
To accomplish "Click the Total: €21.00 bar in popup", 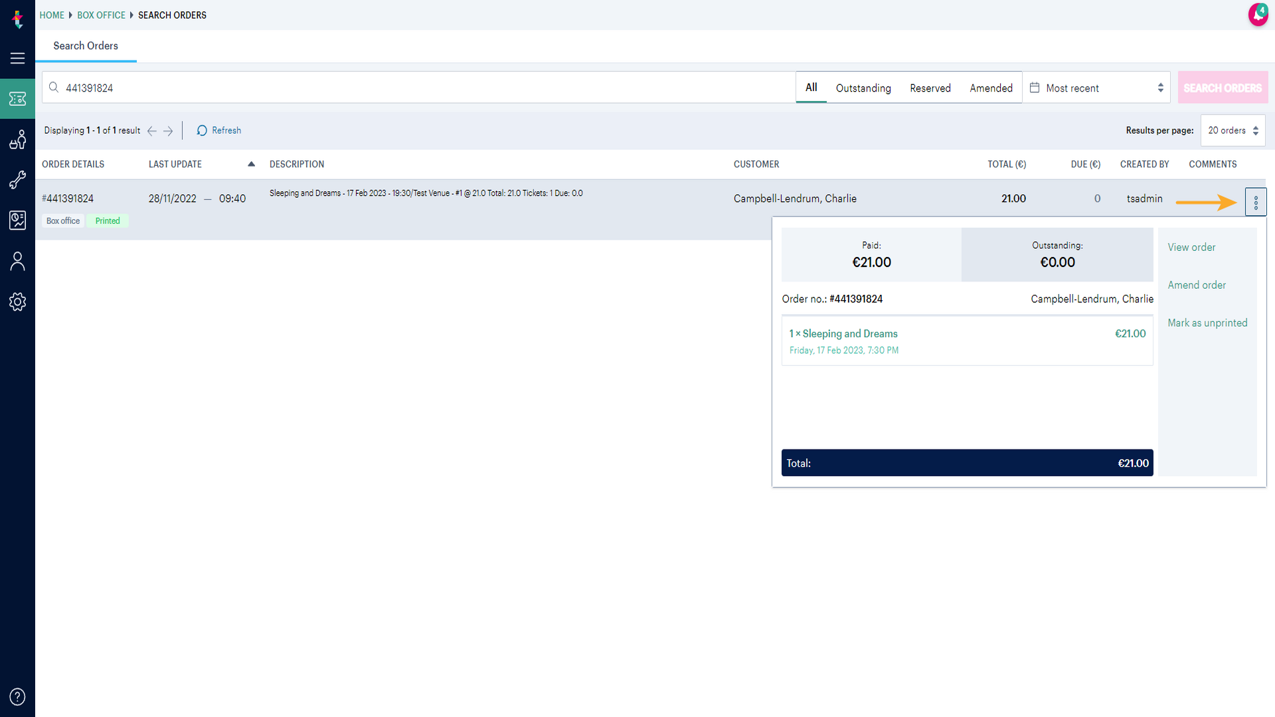I will (x=967, y=463).
